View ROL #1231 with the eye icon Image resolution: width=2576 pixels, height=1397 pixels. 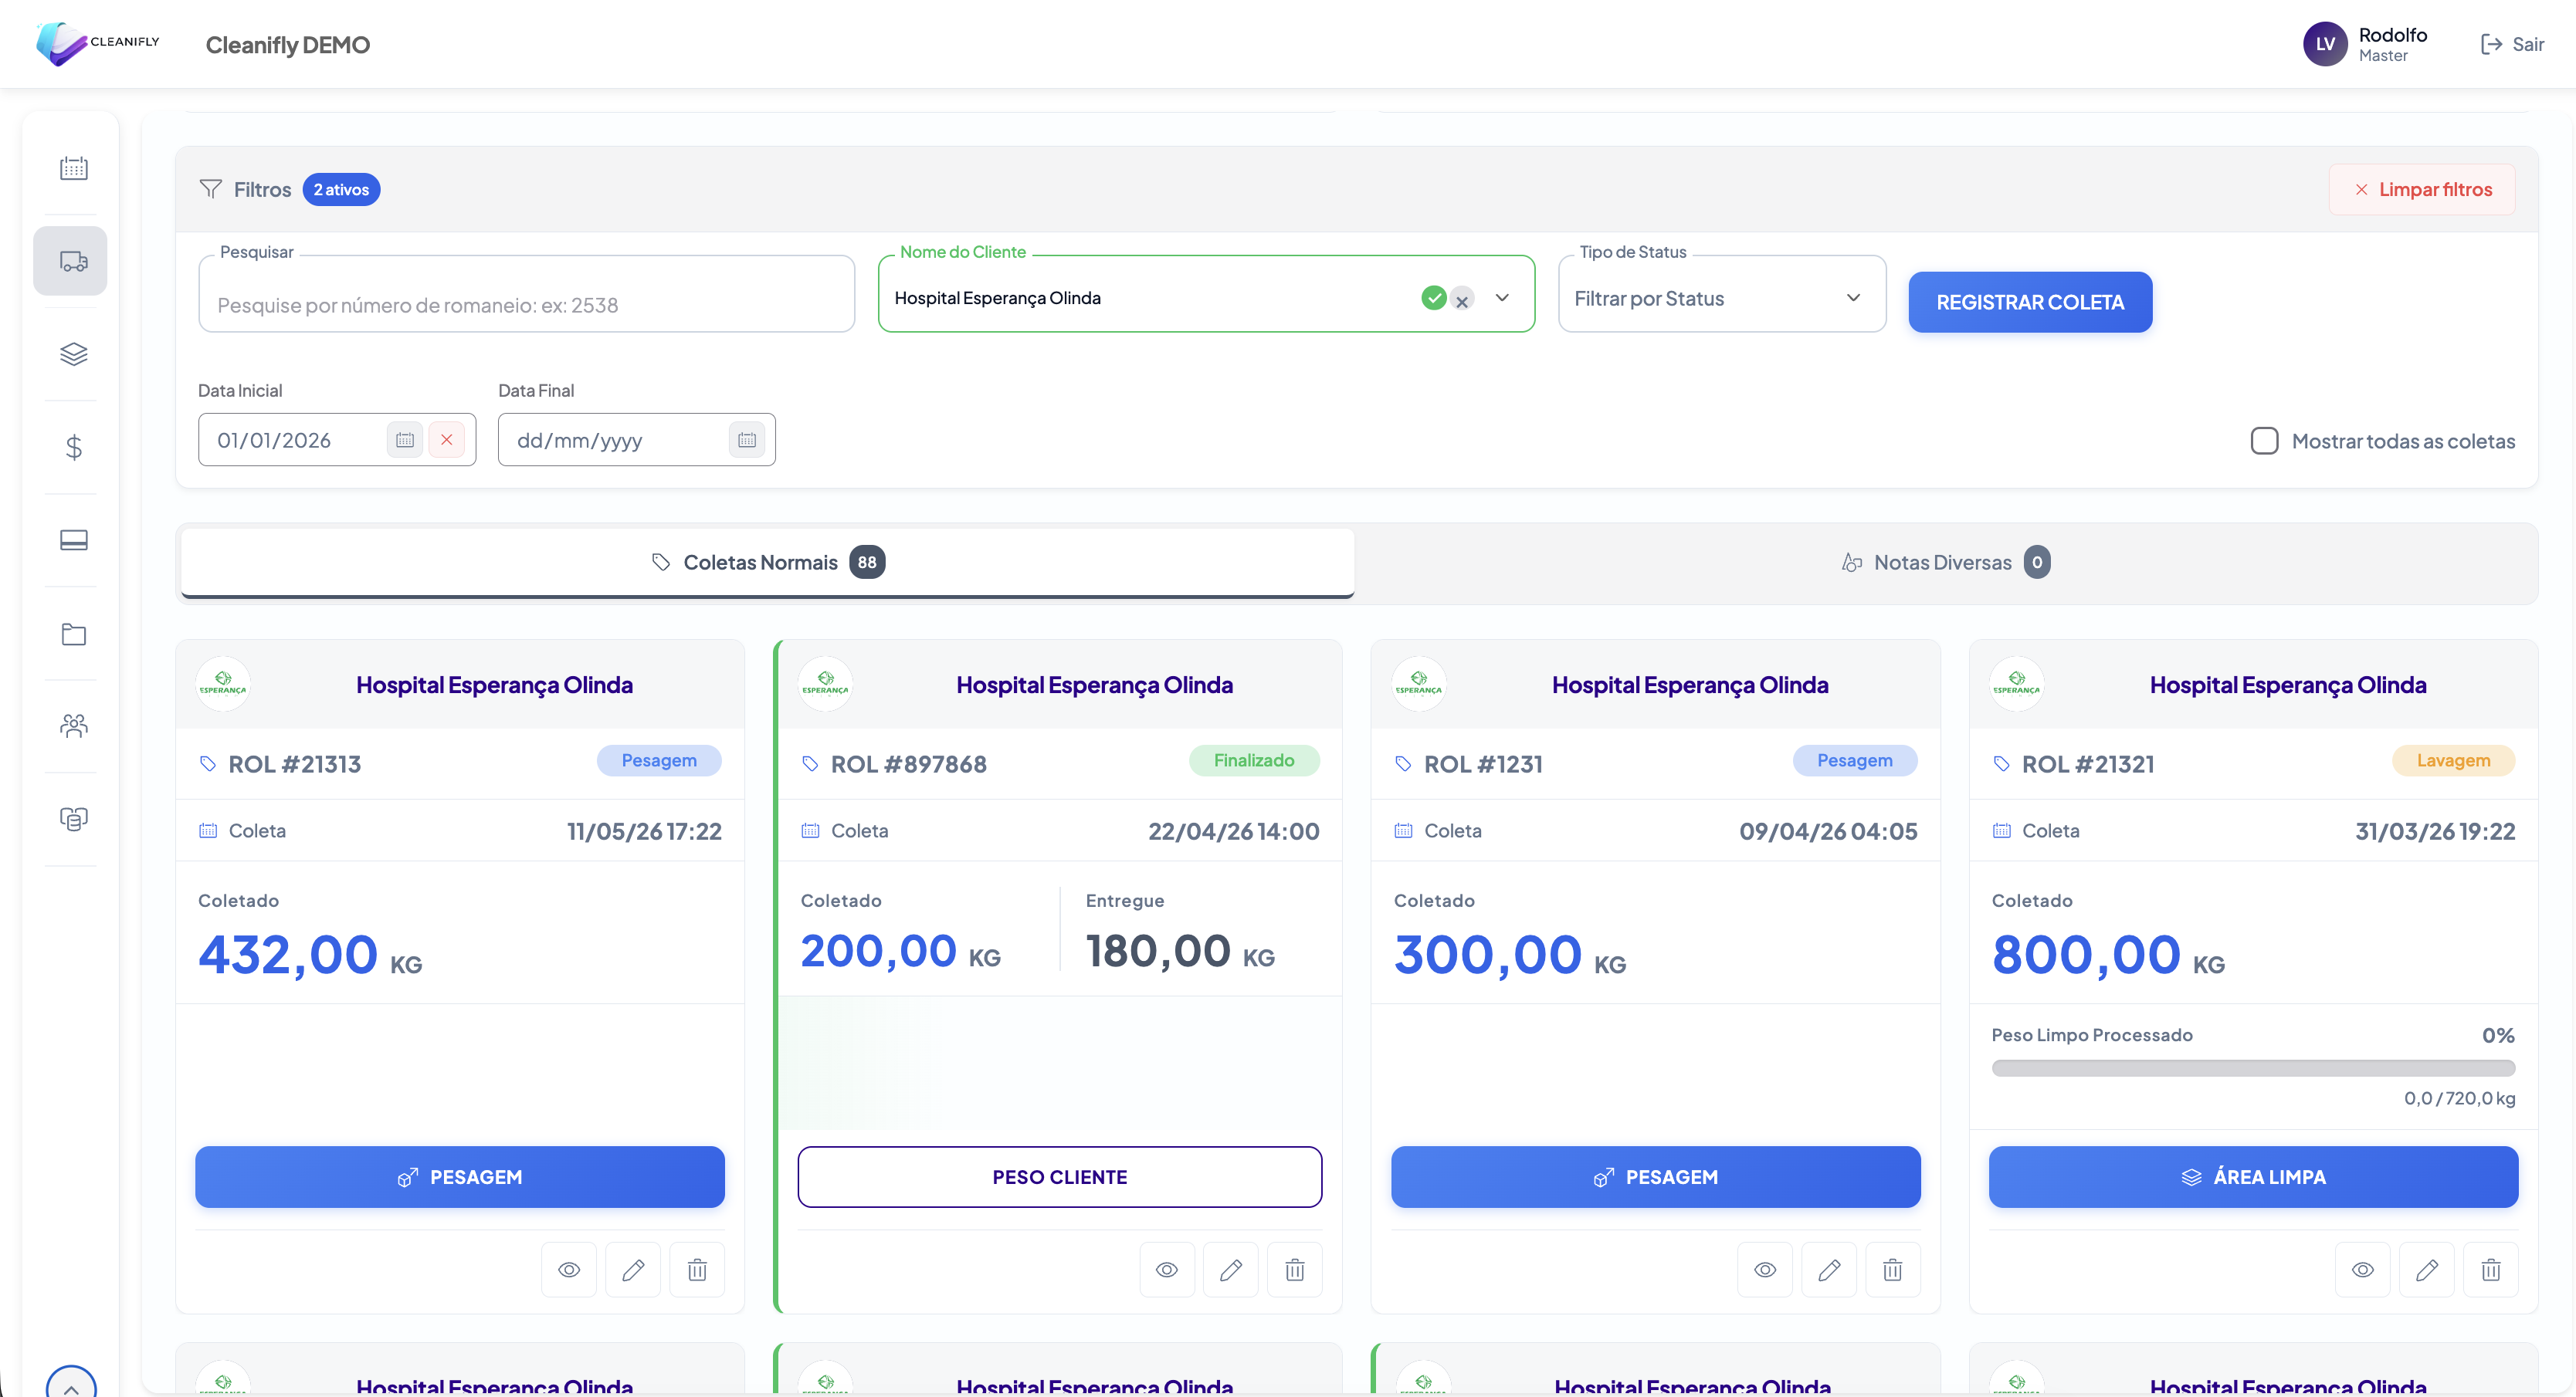[x=1764, y=1269]
